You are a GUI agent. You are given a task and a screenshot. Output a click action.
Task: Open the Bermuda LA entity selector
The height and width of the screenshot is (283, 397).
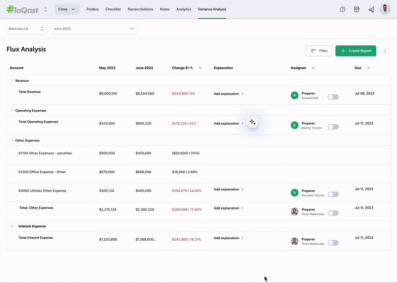click(x=27, y=29)
